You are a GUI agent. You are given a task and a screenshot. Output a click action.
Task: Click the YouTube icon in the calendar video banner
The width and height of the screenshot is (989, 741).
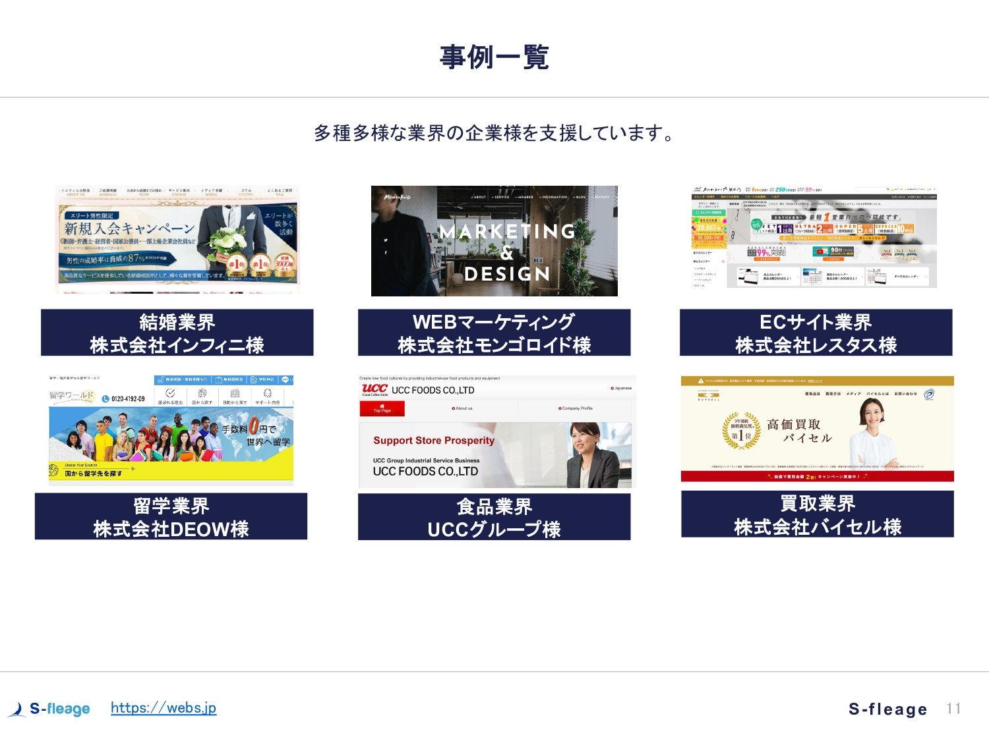[820, 252]
